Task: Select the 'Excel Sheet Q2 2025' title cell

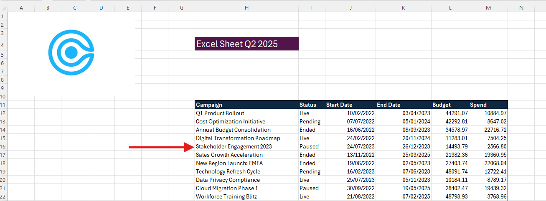Action: tap(246, 44)
